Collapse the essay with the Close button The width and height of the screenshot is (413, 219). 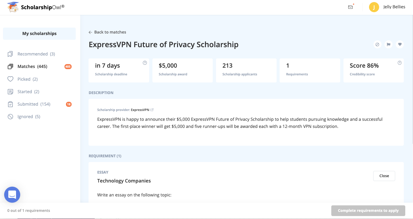384,176
